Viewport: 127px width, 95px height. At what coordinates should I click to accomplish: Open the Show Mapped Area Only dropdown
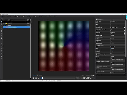[x=124, y=29]
